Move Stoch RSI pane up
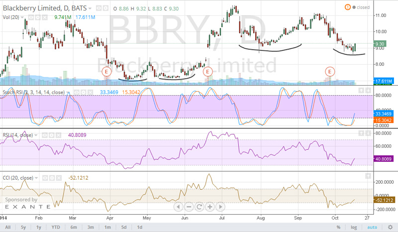Screen dimensions: 398x232 coord(361,91)
